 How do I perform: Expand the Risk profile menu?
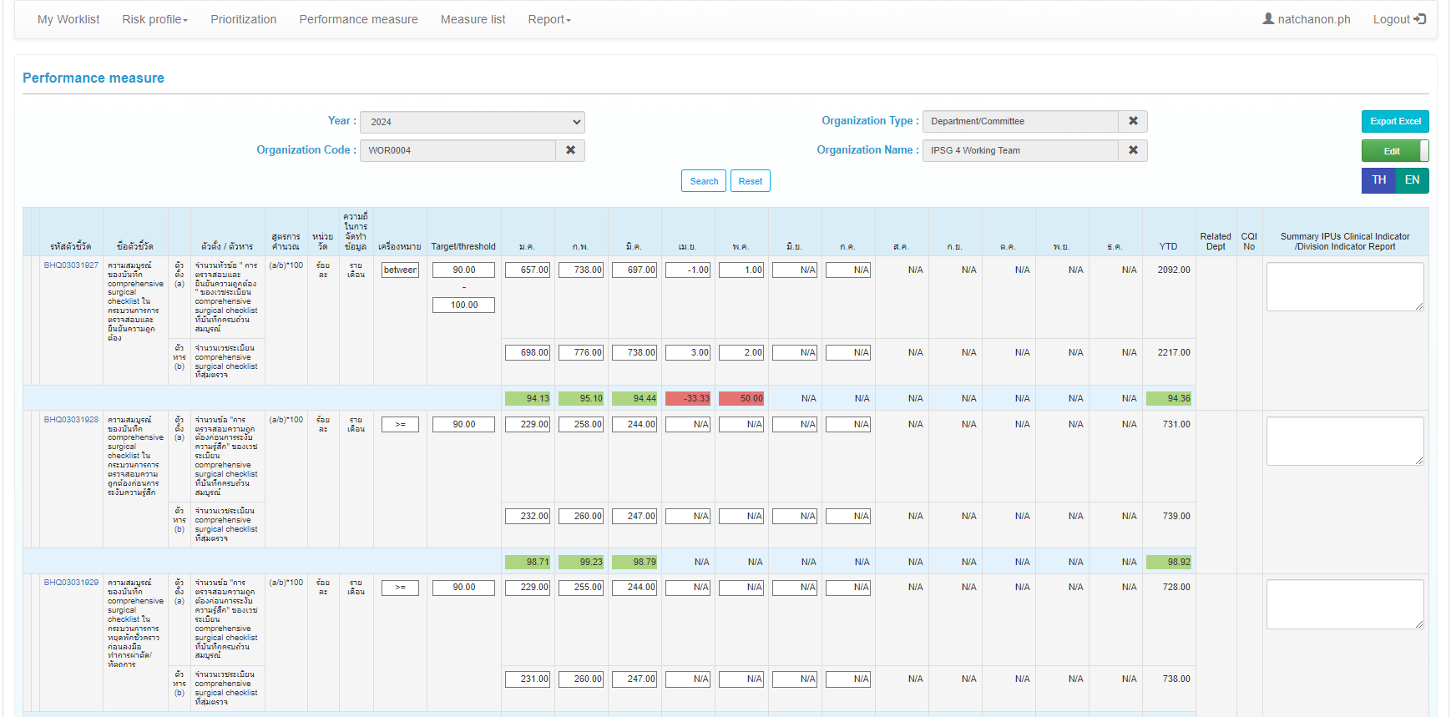(x=154, y=19)
